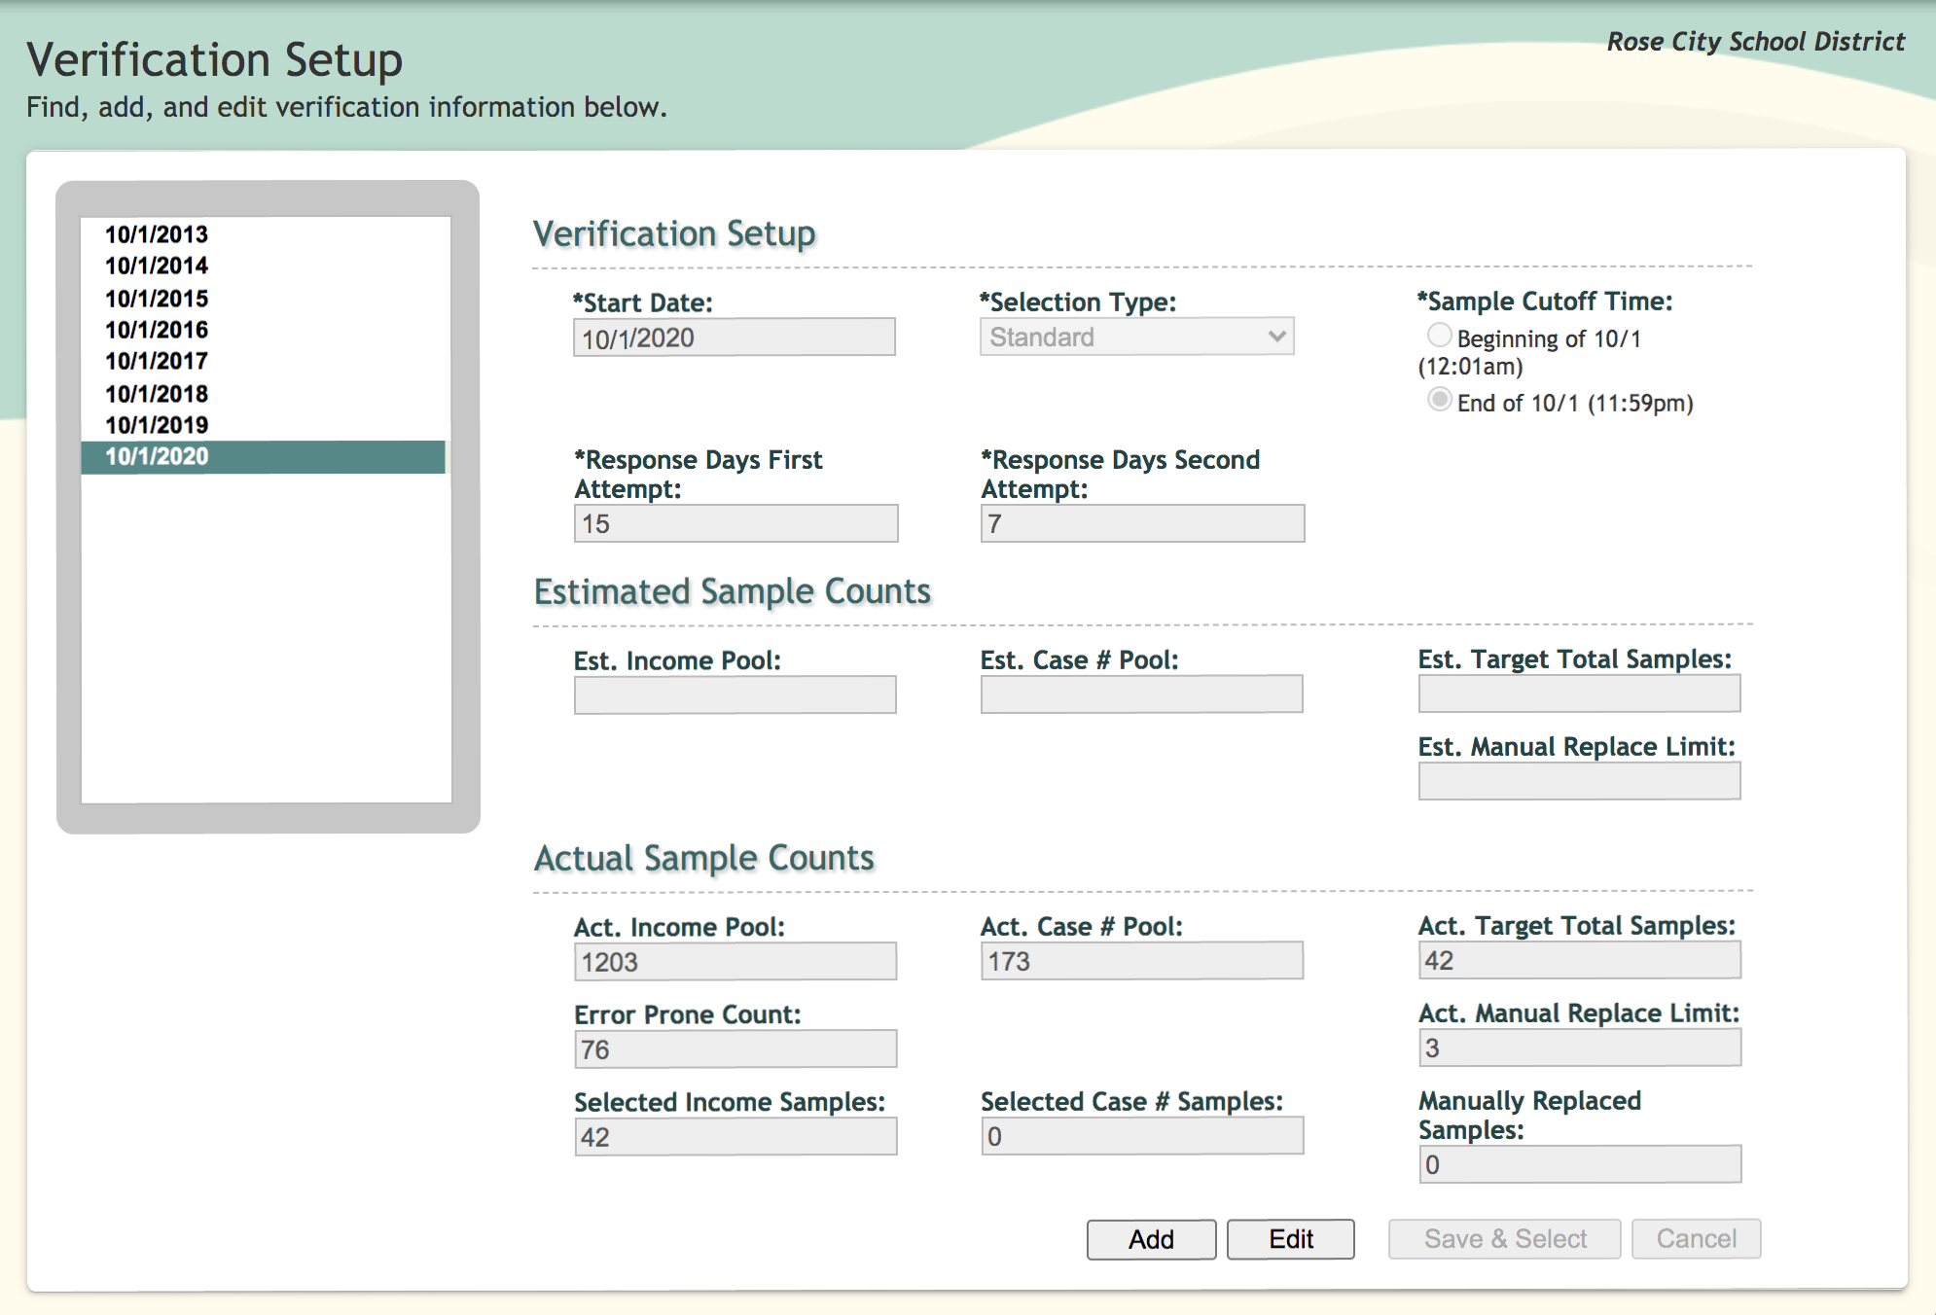Select 10/1/2016 in the date list

(157, 330)
